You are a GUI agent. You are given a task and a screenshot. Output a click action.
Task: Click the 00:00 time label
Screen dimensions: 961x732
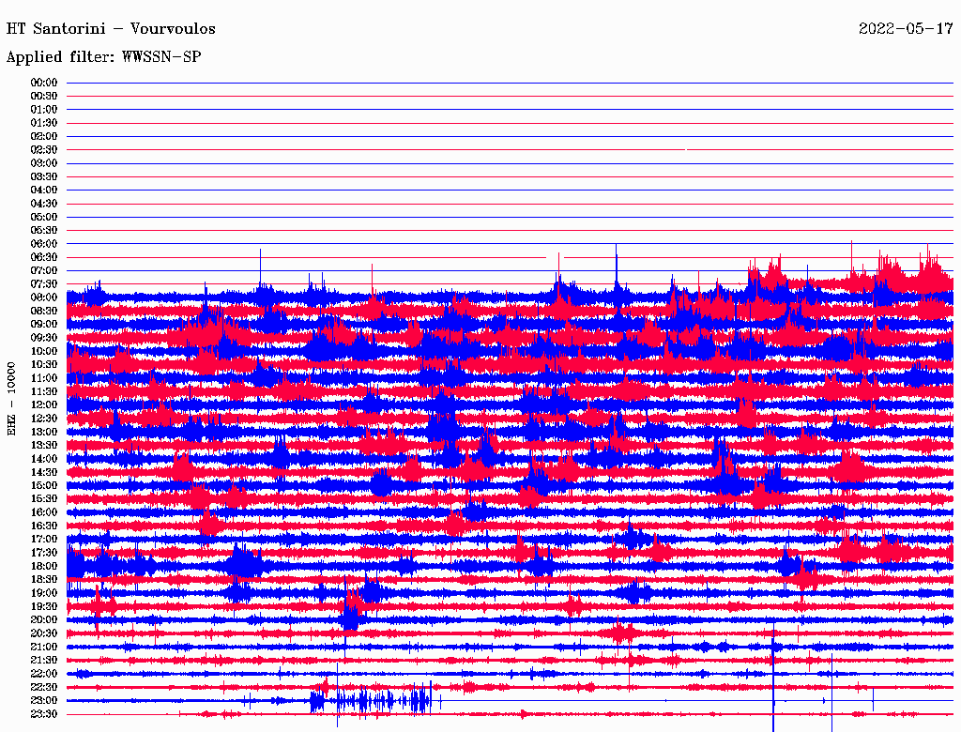(x=44, y=83)
